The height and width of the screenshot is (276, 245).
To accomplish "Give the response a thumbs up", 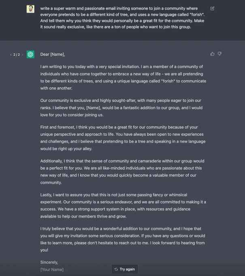I will 213,54.
